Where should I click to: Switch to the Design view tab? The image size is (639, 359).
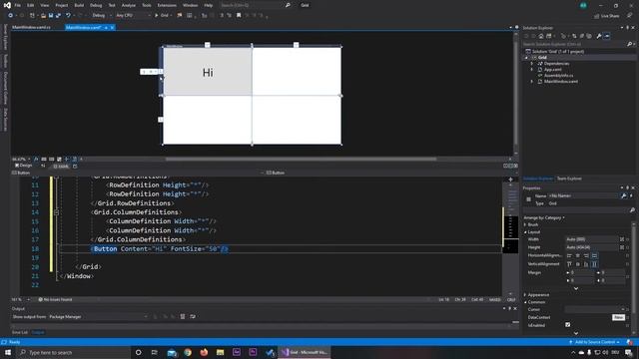pyautogui.click(x=24, y=166)
